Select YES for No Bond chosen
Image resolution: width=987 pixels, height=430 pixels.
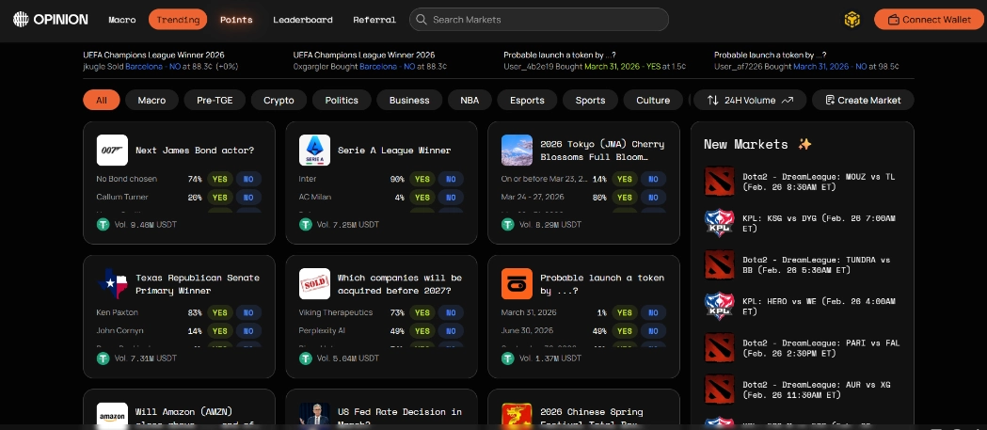[x=219, y=179]
